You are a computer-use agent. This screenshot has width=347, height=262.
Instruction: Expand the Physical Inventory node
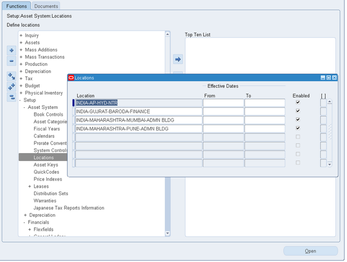coord(21,93)
